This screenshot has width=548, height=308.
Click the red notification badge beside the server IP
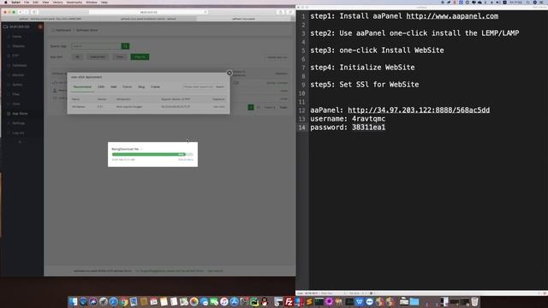[x=40, y=27]
